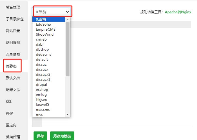
Task: Pick discuz from the list
Action: tap(49, 65)
